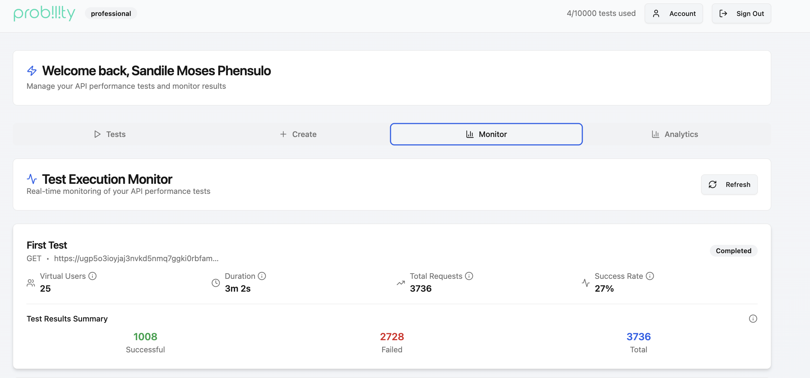Click the Success Rate info icon

[x=650, y=276]
